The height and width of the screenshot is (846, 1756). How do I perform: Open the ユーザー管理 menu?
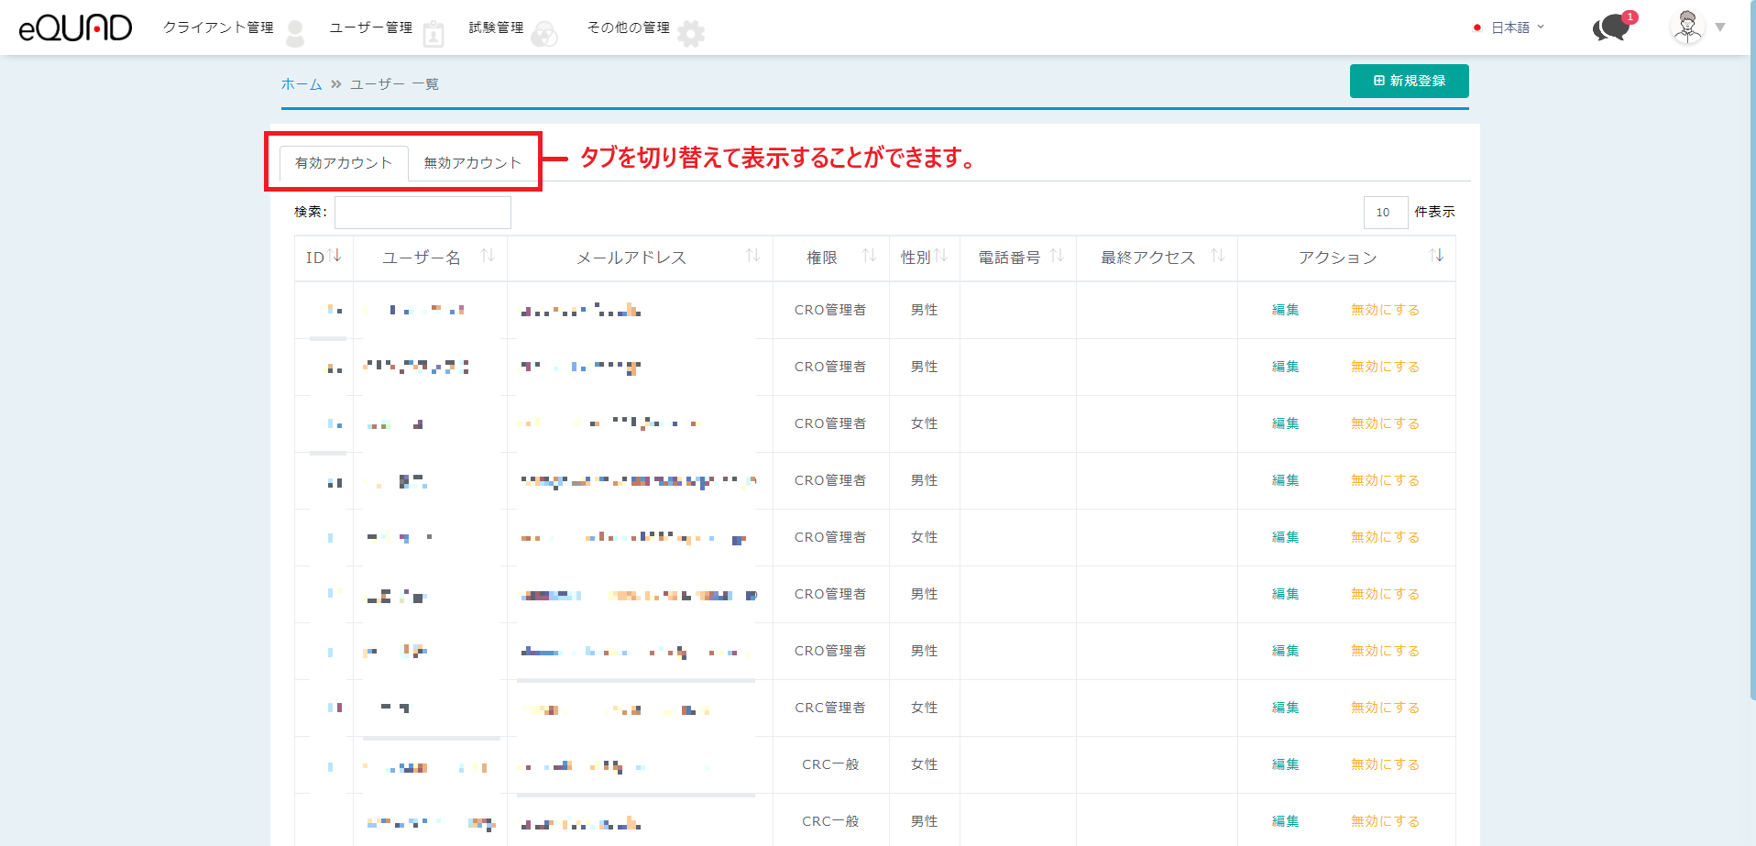pyautogui.click(x=371, y=27)
